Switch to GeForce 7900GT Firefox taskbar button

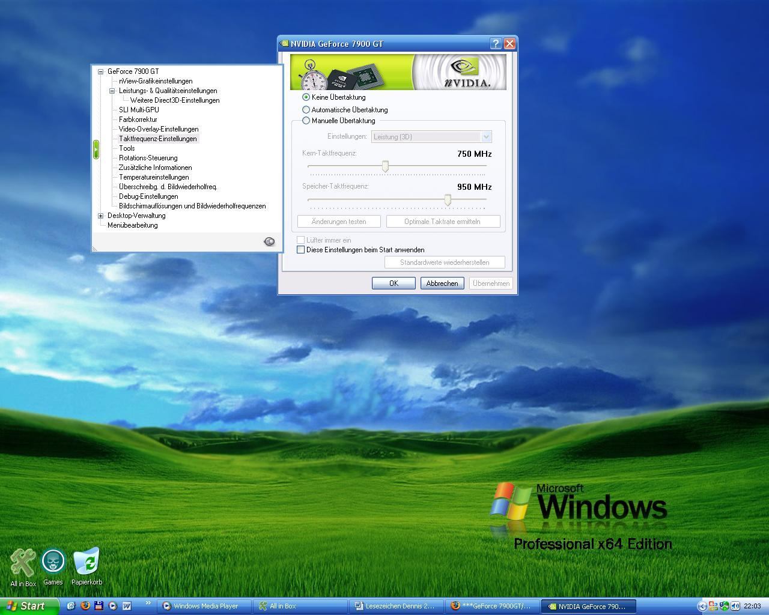493,606
